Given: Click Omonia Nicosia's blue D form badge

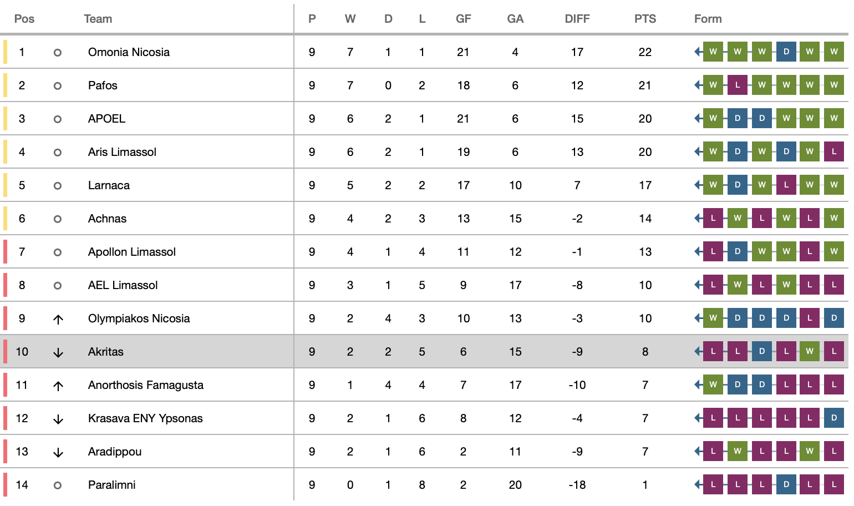Looking at the screenshot, I should tap(786, 52).
